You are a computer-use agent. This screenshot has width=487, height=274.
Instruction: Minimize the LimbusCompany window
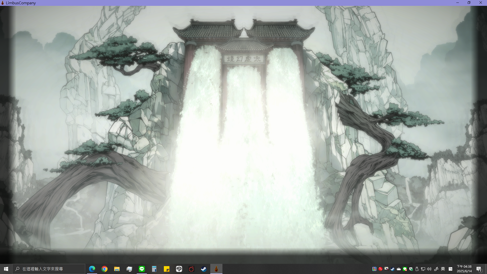(x=458, y=3)
